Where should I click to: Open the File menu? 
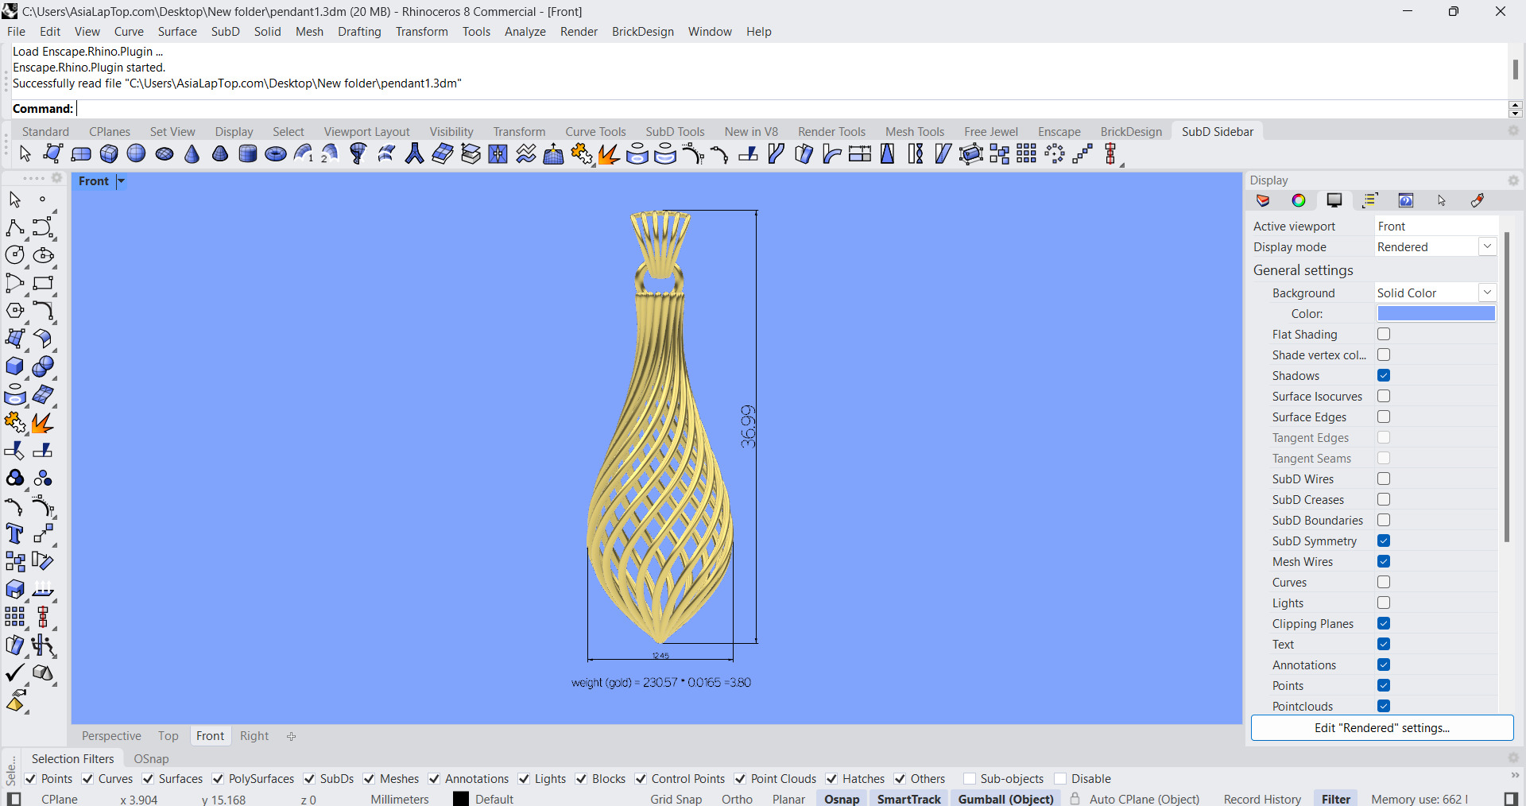[x=16, y=32]
